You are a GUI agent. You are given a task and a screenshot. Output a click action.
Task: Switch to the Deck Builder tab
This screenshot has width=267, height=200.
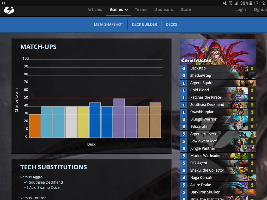[x=144, y=24]
